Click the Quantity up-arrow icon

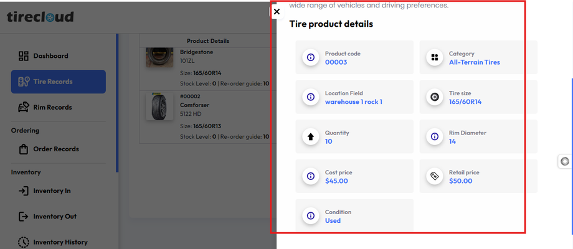tap(310, 137)
